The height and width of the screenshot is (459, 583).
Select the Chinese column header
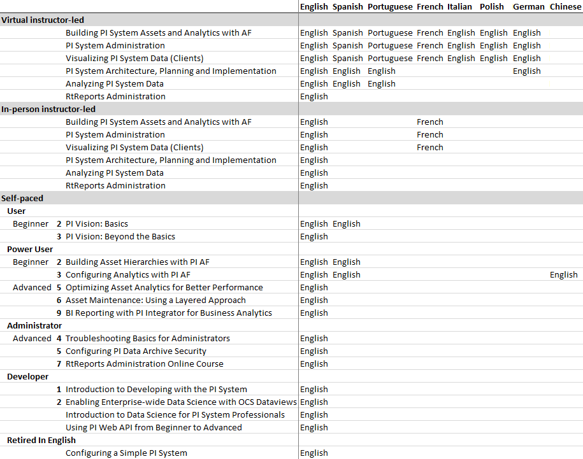(565, 6)
